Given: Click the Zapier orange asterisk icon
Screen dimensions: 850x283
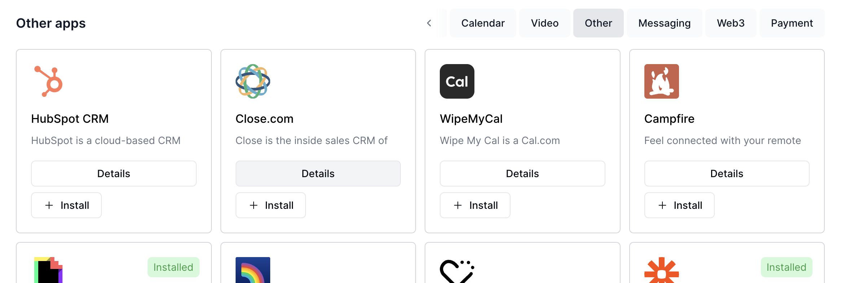Looking at the screenshot, I should pos(662,271).
